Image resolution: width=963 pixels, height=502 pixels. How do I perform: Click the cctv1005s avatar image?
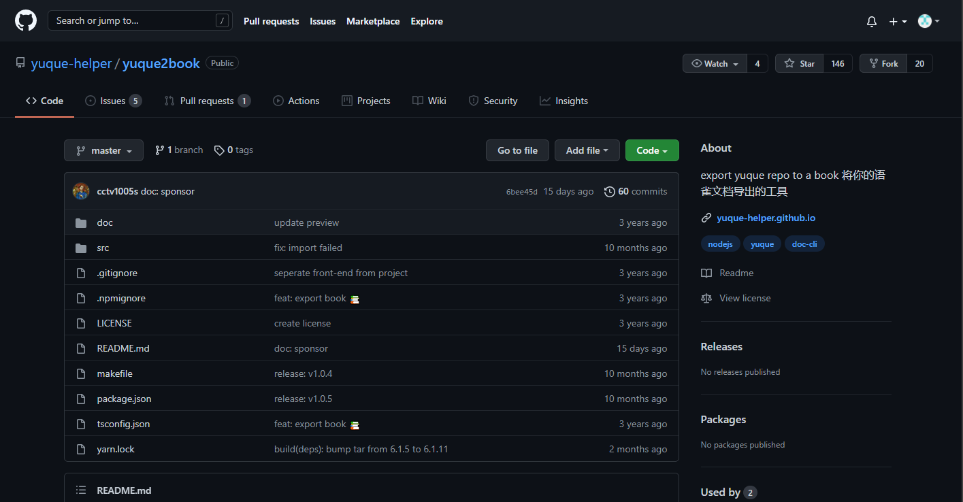(x=81, y=191)
